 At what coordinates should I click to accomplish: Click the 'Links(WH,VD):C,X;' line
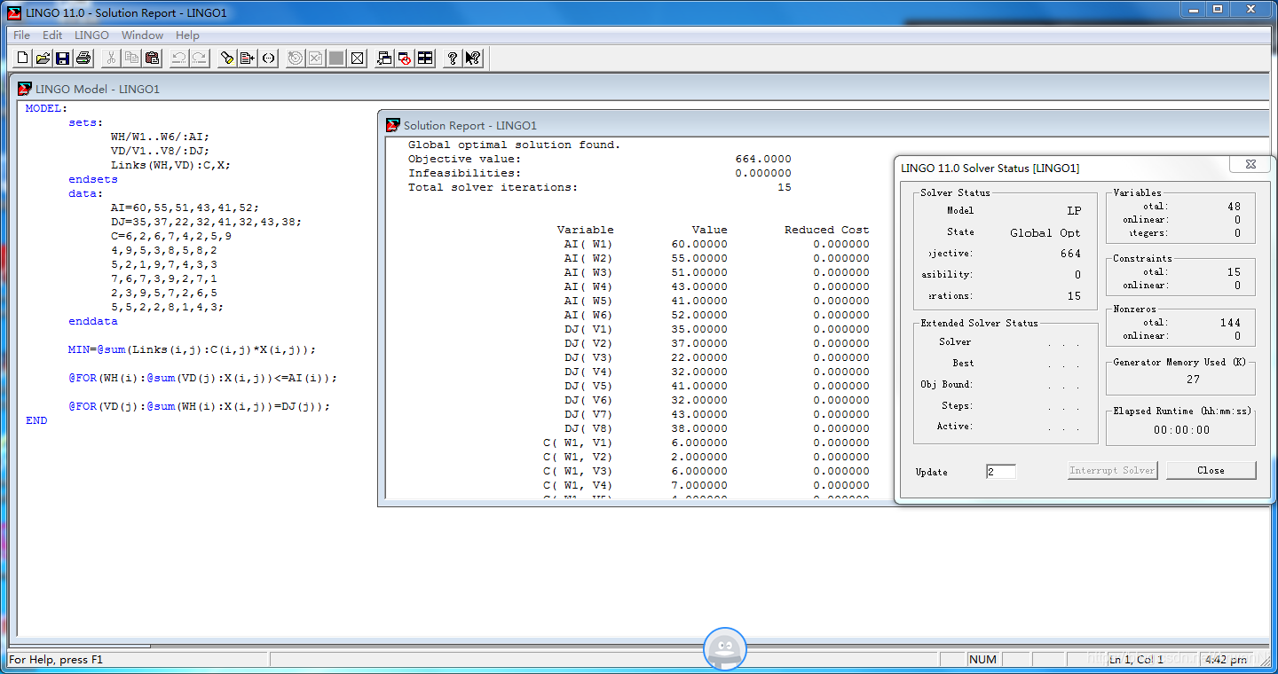click(170, 165)
